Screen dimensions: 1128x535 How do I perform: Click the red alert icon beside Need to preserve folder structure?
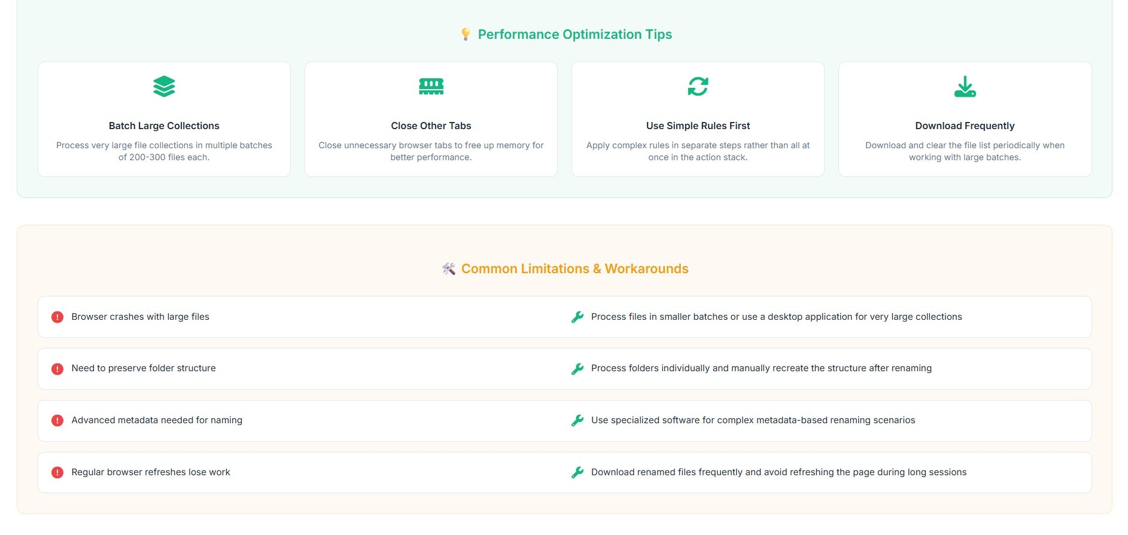[57, 369]
